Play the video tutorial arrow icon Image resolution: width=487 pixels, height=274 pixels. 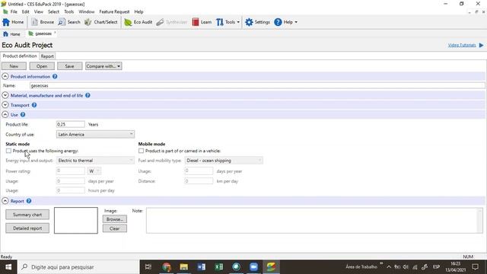(x=481, y=45)
